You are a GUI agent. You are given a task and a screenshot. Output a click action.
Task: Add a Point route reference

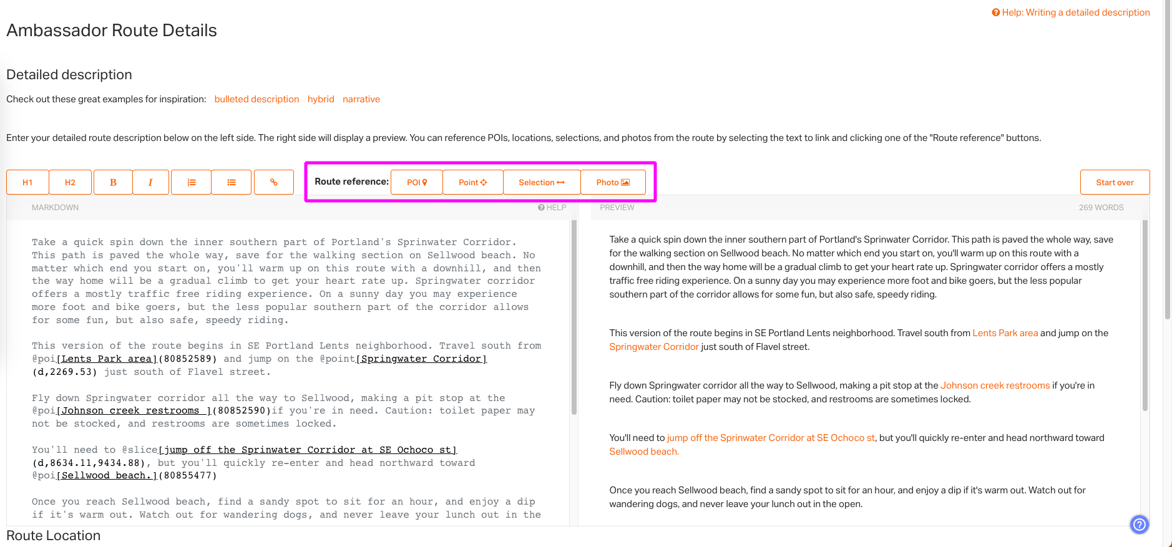[473, 182]
